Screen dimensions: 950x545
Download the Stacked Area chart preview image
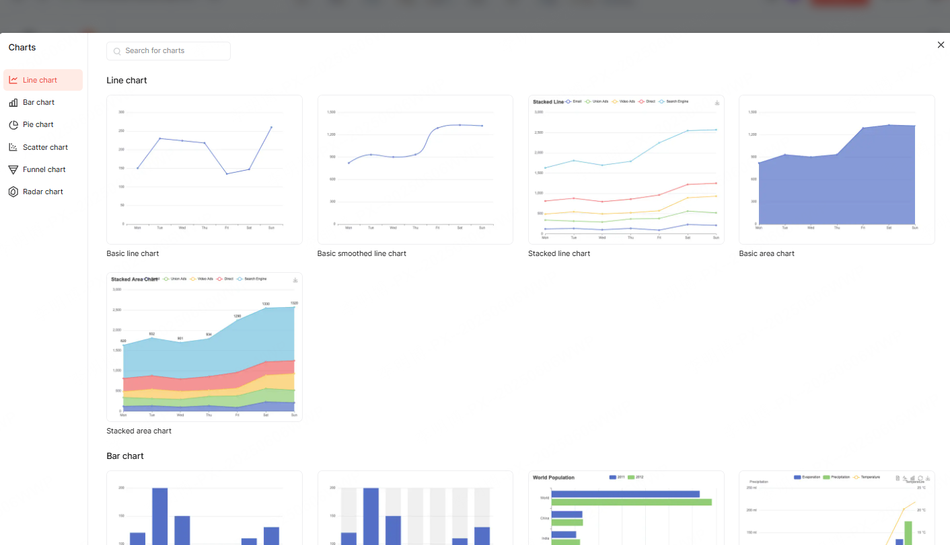[295, 280]
